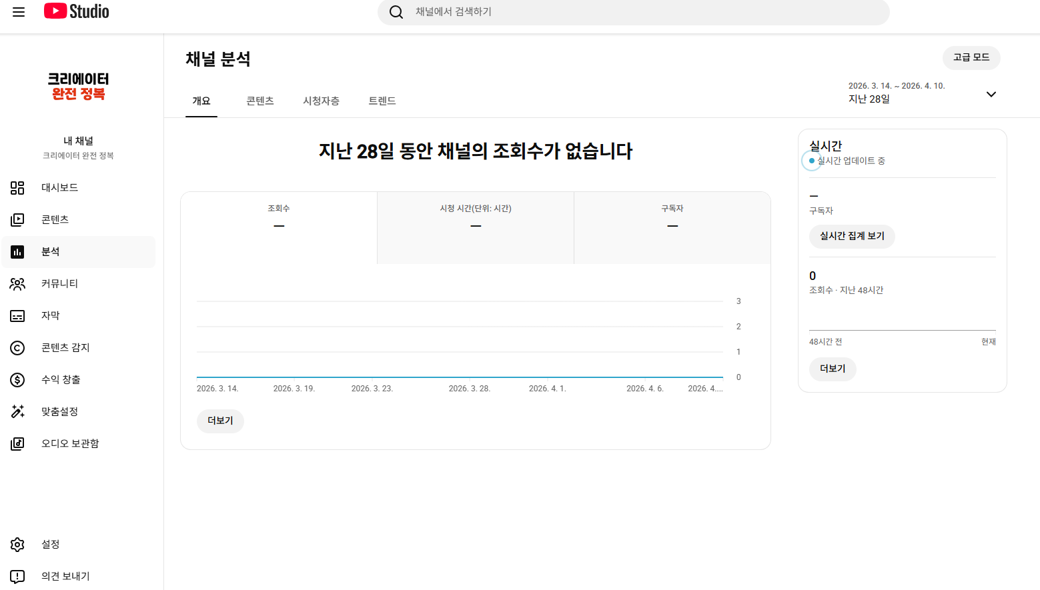Open 의견 보내기 feedback option
1040x590 pixels.
(63, 576)
